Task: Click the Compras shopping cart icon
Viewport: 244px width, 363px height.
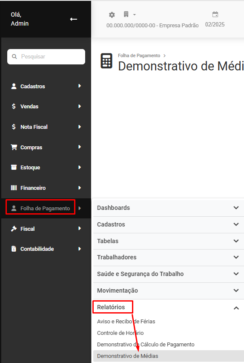Action: 14,147
